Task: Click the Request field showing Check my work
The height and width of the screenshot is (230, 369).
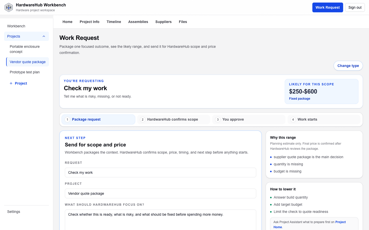Action: tap(160, 172)
